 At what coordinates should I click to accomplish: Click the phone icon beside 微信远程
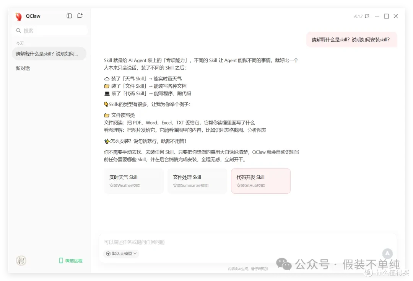pos(61,260)
